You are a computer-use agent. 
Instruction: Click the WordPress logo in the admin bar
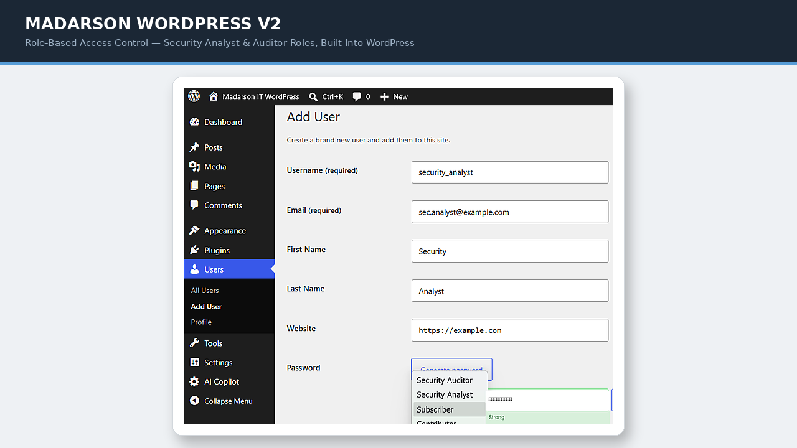tap(194, 96)
